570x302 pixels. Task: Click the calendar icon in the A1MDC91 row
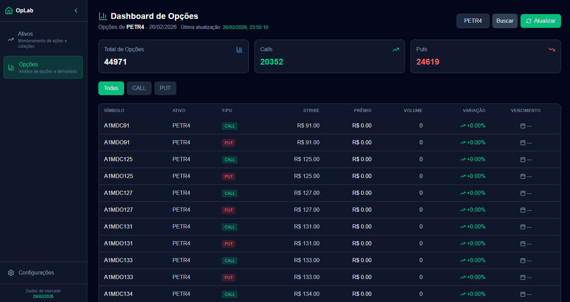(523, 126)
